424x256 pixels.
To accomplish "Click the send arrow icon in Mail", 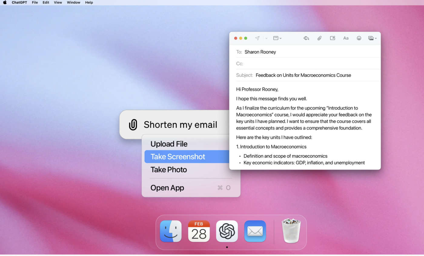I will coord(257,38).
